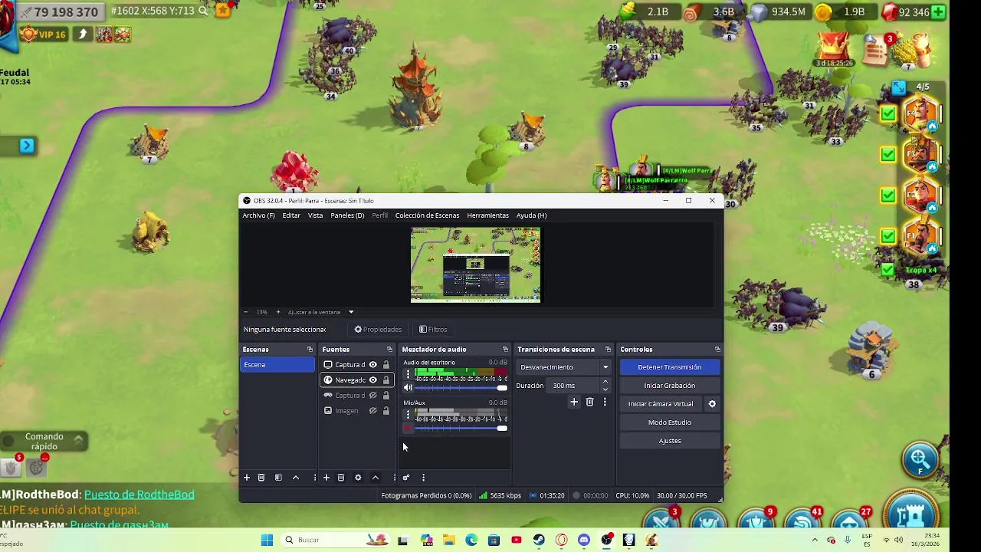Delete the selected scene with trash icon
The width and height of the screenshot is (981, 552).
pyautogui.click(x=261, y=478)
